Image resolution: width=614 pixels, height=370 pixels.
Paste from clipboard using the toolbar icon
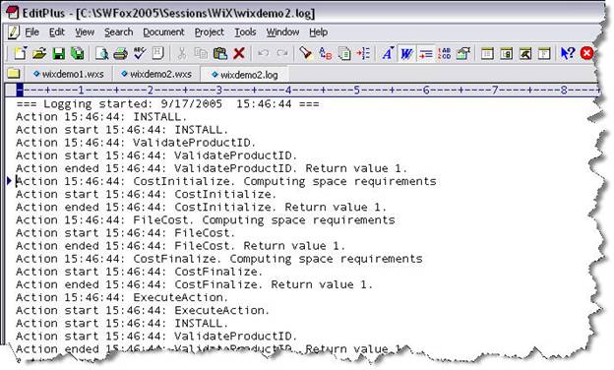[220, 53]
